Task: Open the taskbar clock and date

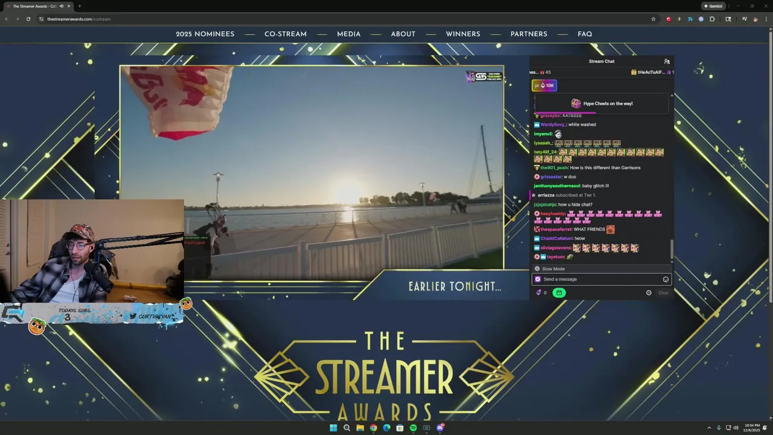Action: 752,428
